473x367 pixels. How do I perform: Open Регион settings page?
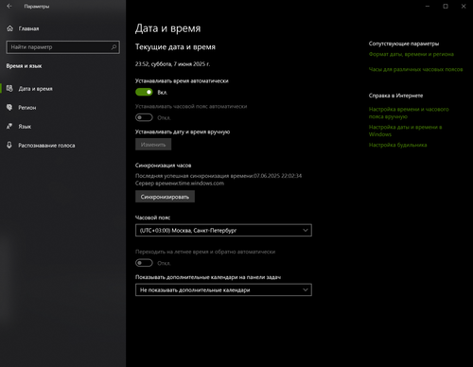point(63,108)
